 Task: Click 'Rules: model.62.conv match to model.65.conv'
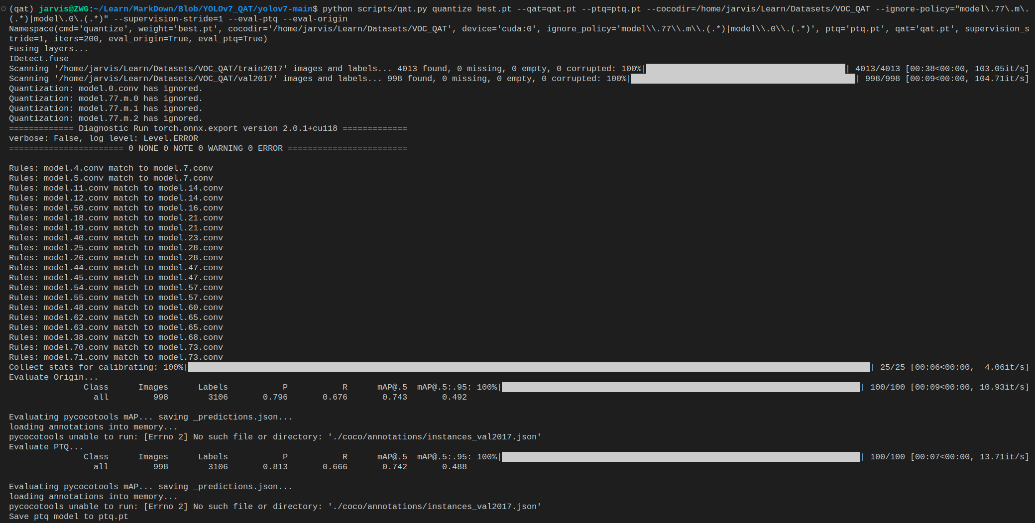pos(116,317)
